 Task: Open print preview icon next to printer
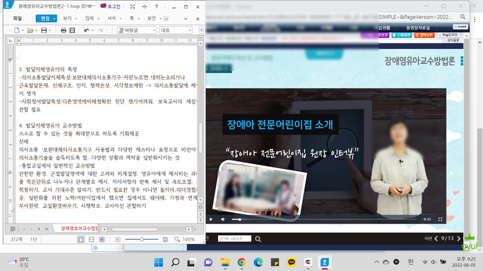pyautogui.click(x=72, y=30)
